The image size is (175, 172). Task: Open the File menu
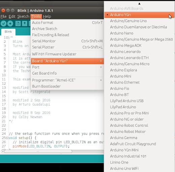(4, 17)
